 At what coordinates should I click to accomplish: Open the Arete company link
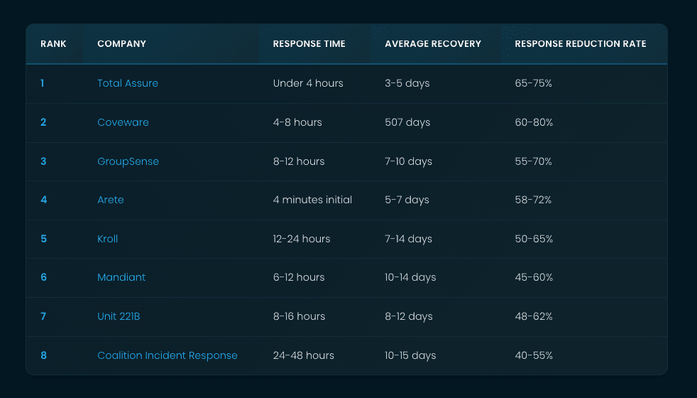point(111,200)
